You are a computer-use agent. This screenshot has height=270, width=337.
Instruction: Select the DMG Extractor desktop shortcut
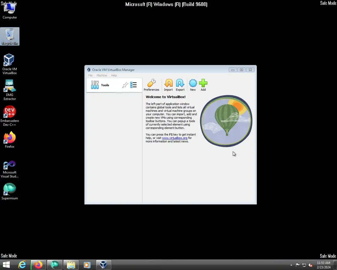pyautogui.click(x=10, y=90)
